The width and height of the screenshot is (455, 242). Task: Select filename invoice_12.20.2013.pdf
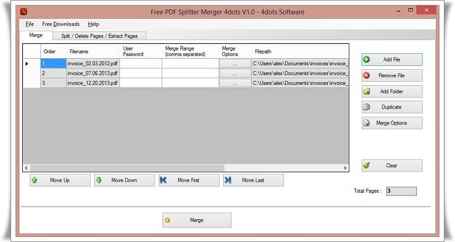93,83
